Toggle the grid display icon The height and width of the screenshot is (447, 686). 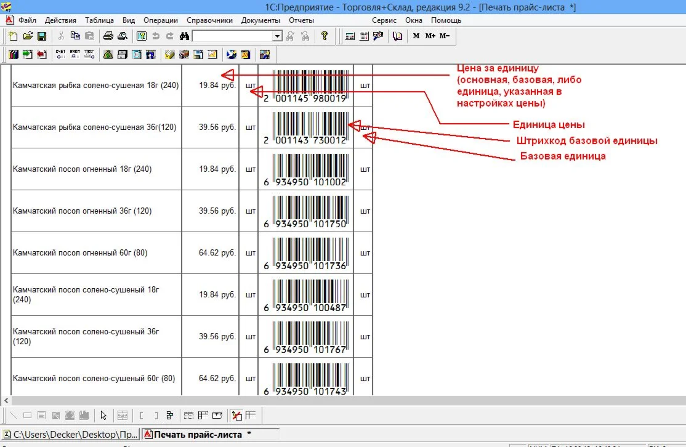(188, 415)
